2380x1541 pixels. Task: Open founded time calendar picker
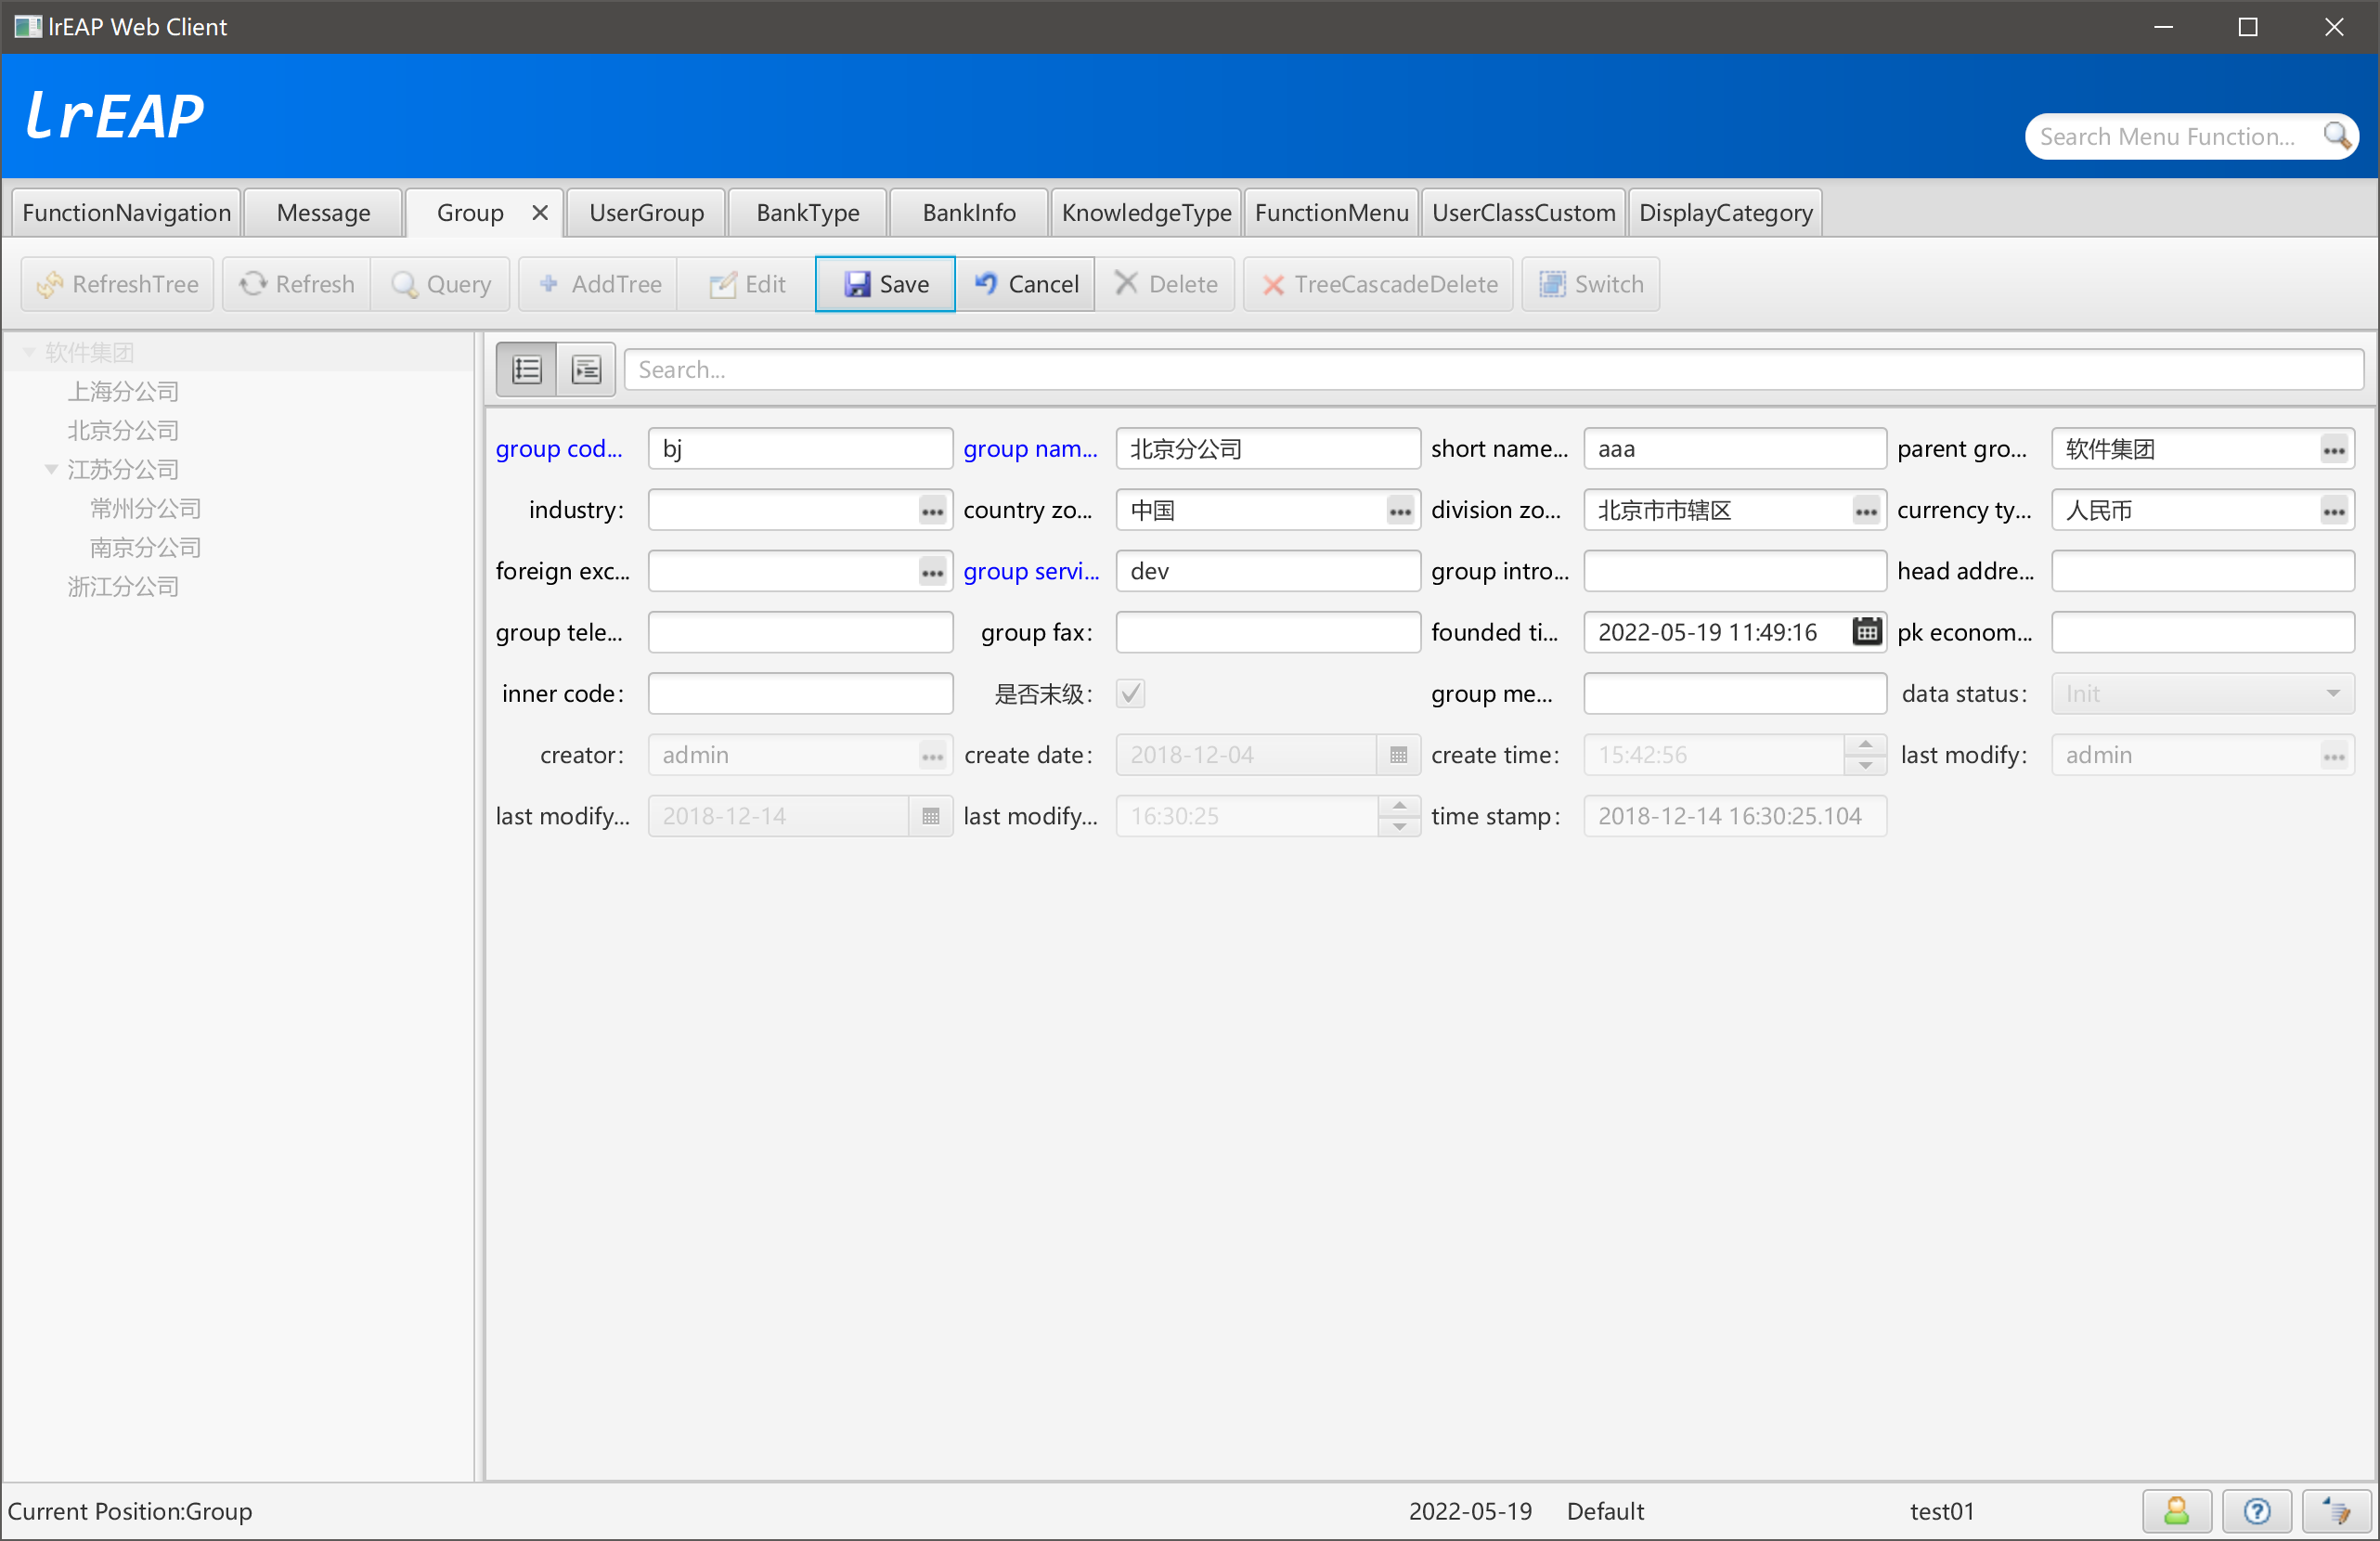click(1866, 632)
